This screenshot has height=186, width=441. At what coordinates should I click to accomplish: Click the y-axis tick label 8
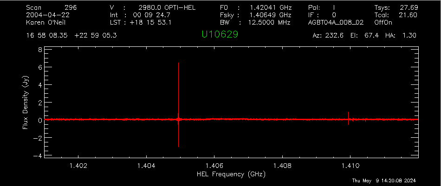(40, 50)
